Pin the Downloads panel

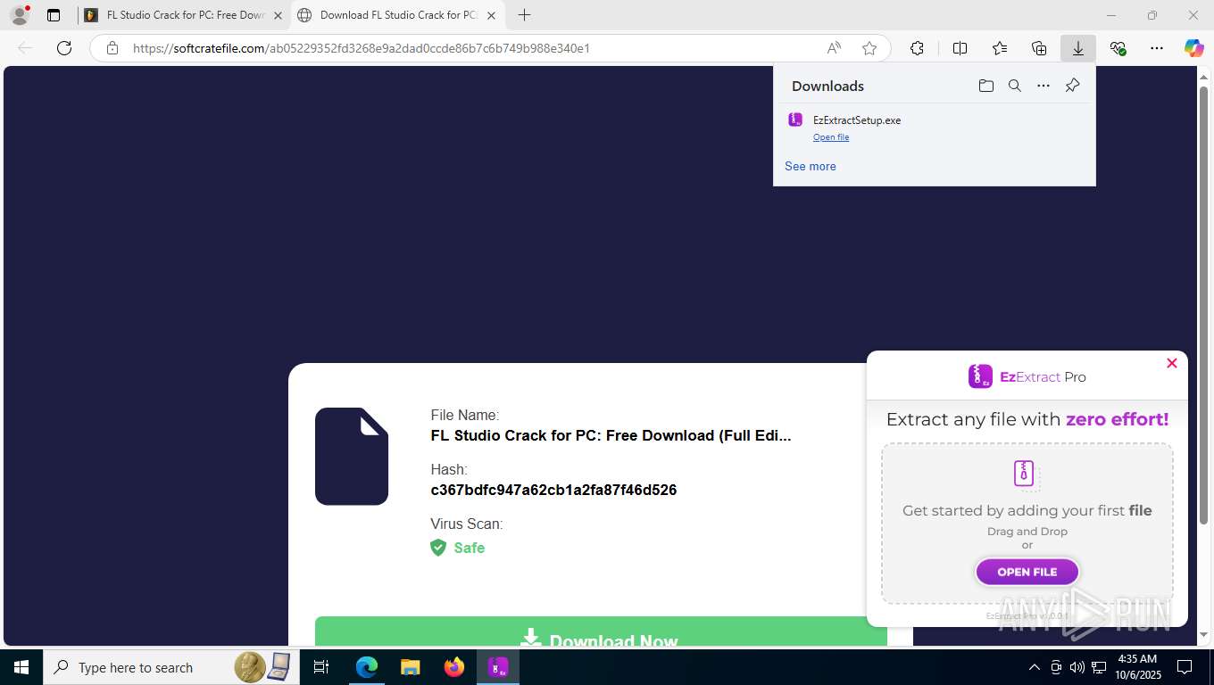1073,86
